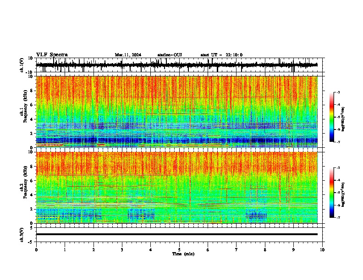This screenshot has height=280, width=363.
Task: Click the "ch.3(V)" axis label
Action: [22, 235]
